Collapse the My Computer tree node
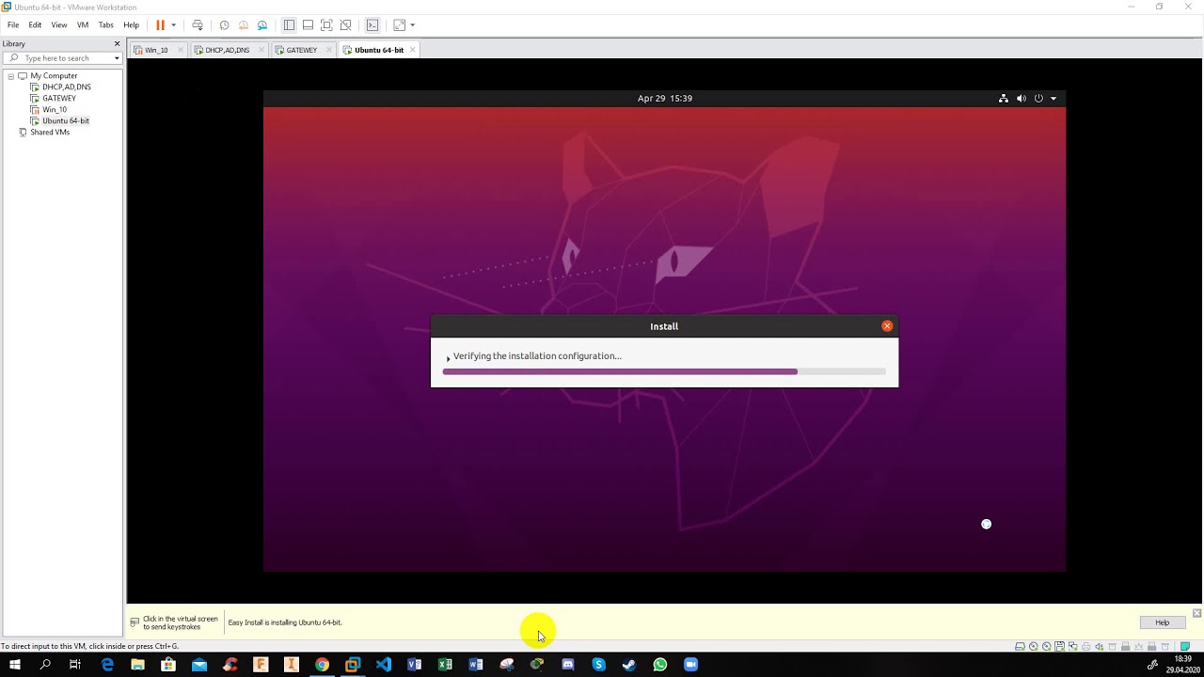 11,75
